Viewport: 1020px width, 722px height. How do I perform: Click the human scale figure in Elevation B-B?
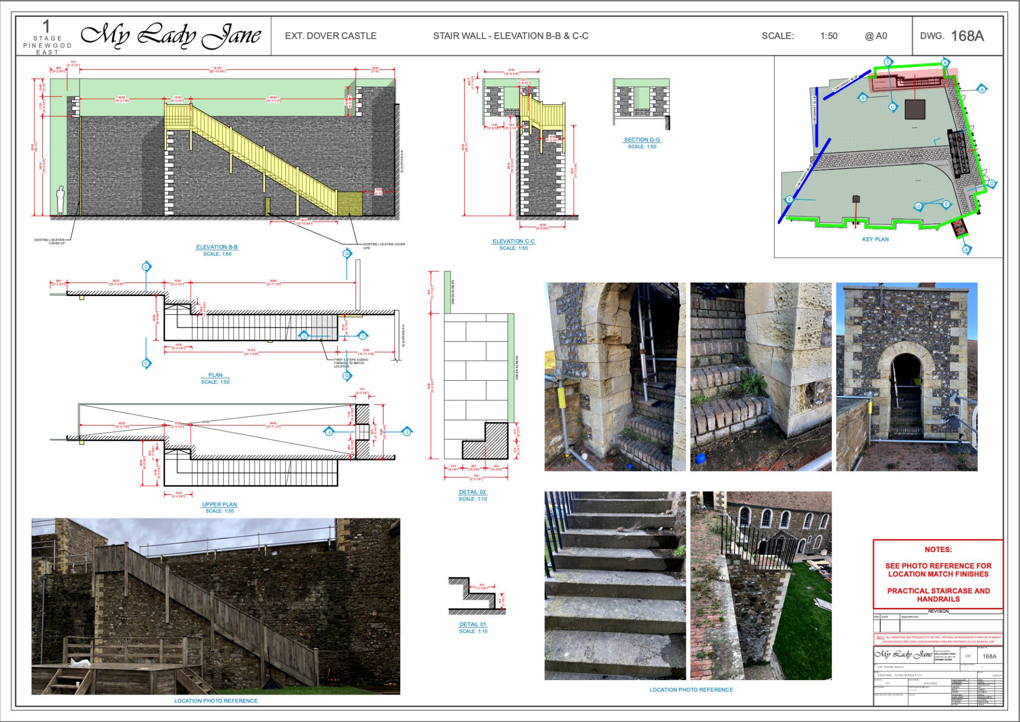[x=60, y=200]
